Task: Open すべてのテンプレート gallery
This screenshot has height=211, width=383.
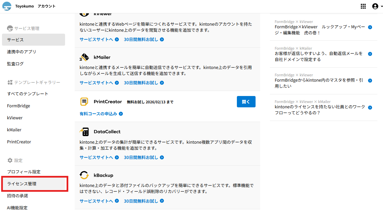Action: [28, 94]
